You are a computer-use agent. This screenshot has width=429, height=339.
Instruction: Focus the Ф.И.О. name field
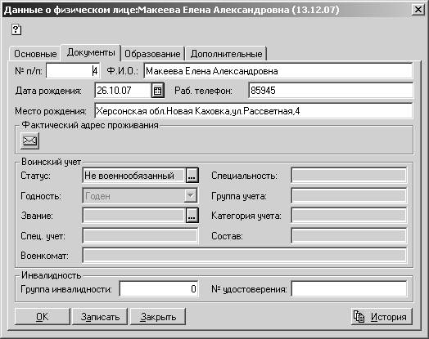click(x=278, y=71)
